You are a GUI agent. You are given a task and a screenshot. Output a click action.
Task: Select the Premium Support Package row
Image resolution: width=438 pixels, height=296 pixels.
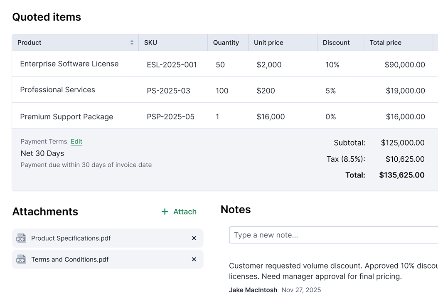coord(66,117)
